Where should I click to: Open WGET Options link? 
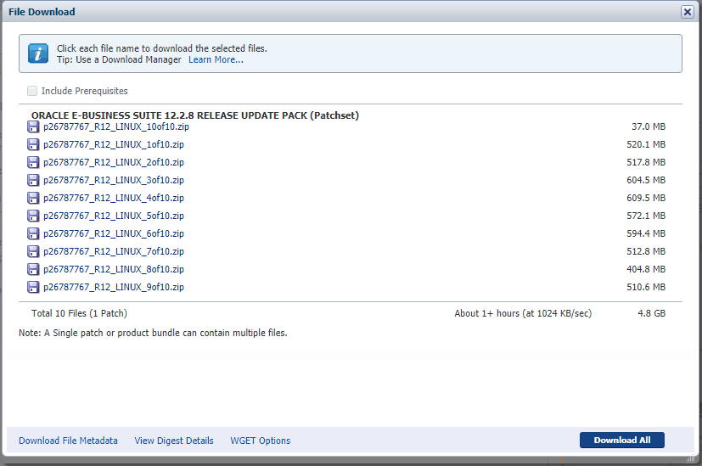[x=260, y=441]
